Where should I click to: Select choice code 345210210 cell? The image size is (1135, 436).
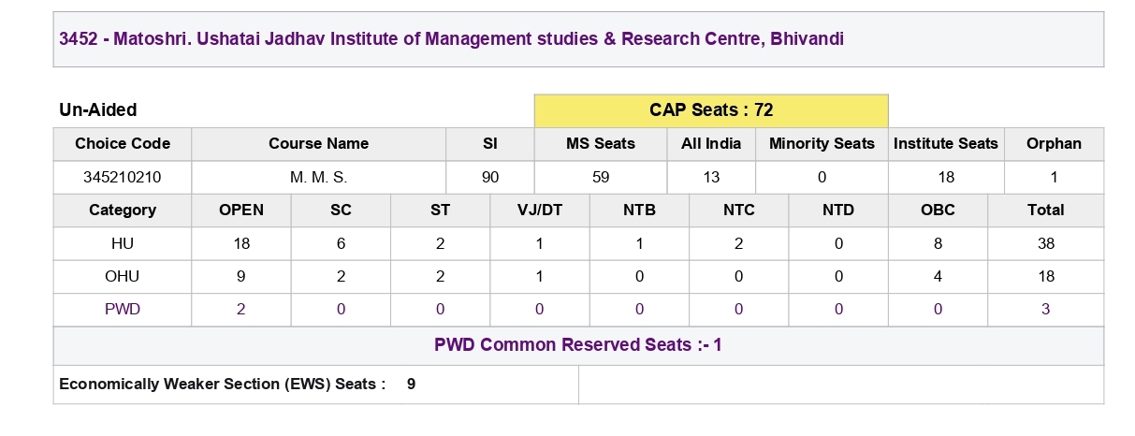123,177
